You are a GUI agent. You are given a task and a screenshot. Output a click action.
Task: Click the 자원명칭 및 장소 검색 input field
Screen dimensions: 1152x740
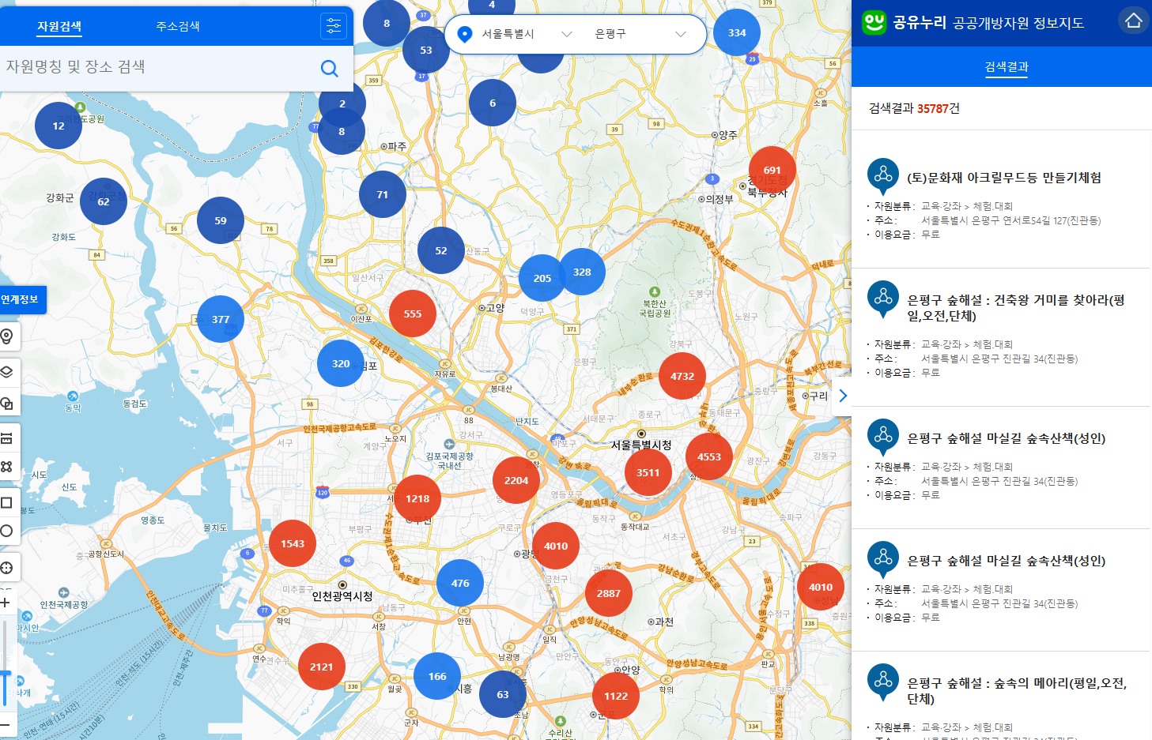(x=158, y=67)
